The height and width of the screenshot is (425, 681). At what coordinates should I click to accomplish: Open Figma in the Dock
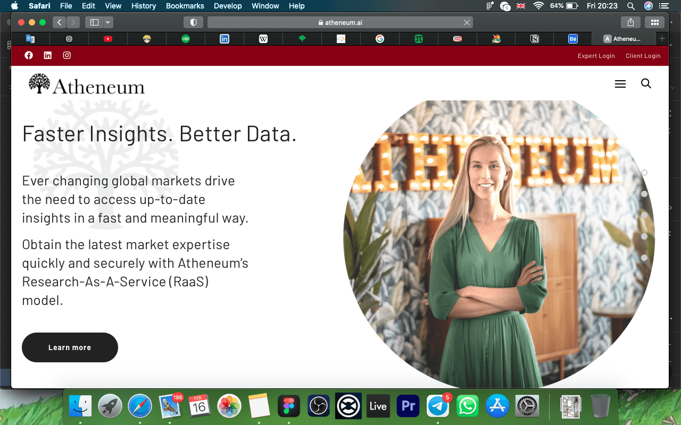tap(289, 407)
